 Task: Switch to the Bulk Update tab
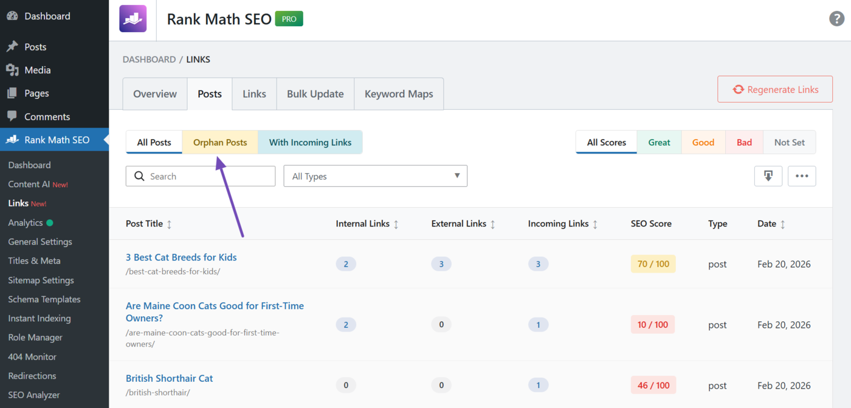[315, 94]
